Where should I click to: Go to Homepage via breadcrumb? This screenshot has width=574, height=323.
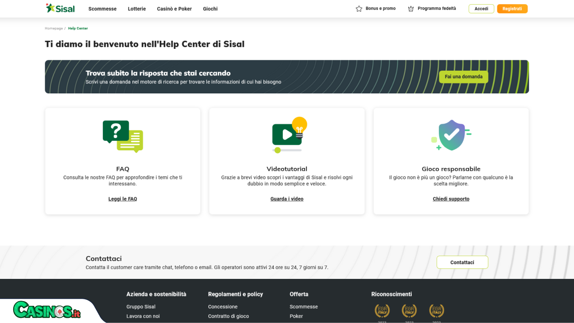[54, 28]
